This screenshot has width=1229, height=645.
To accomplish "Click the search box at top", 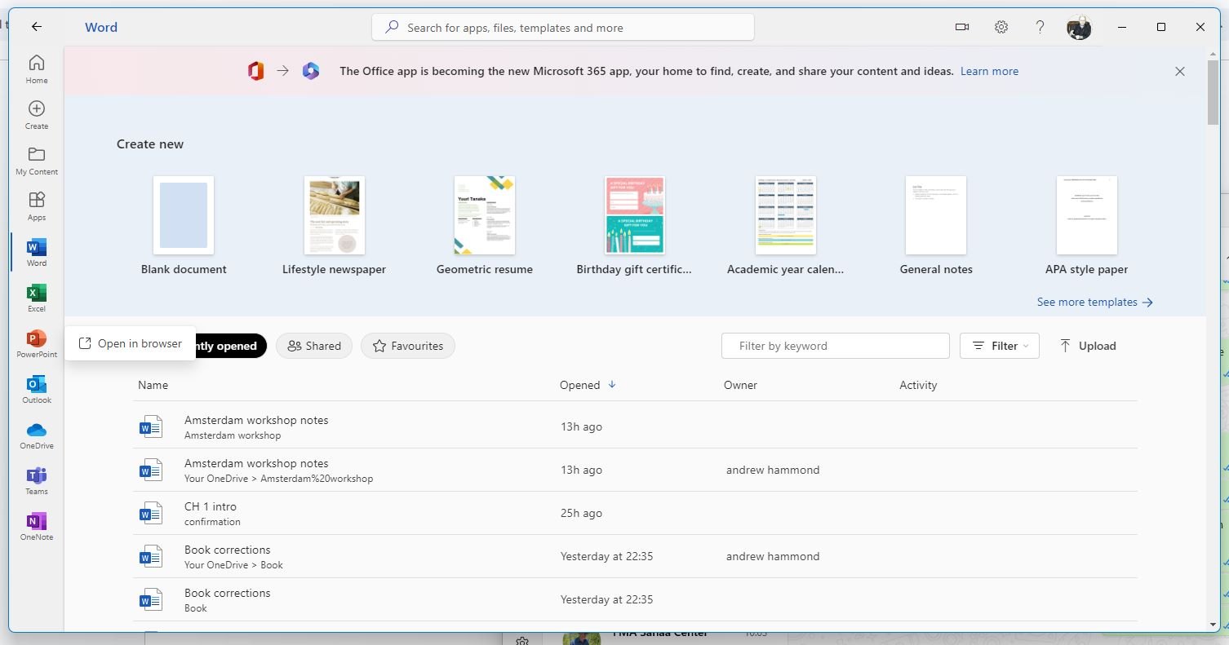I will coord(563,27).
